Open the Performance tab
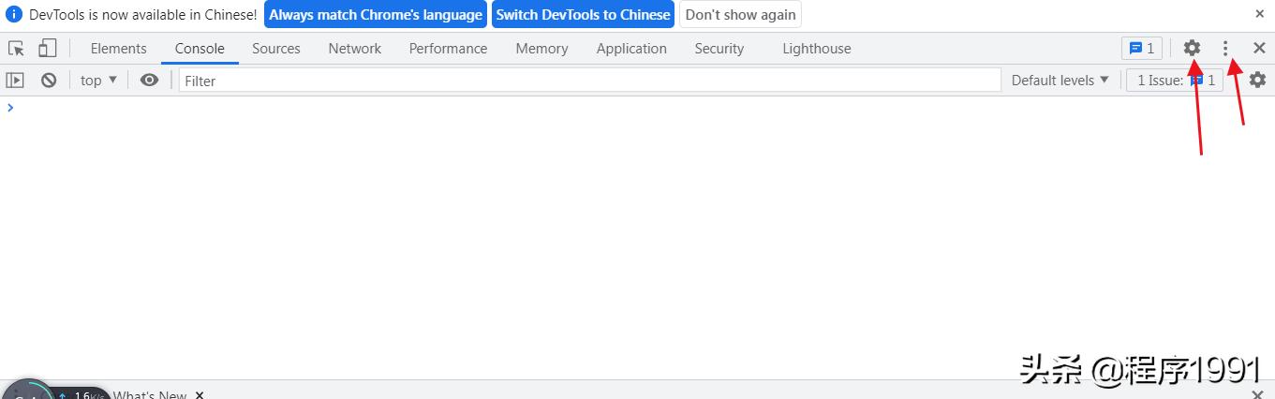The image size is (1275, 399). pos(448,49)
